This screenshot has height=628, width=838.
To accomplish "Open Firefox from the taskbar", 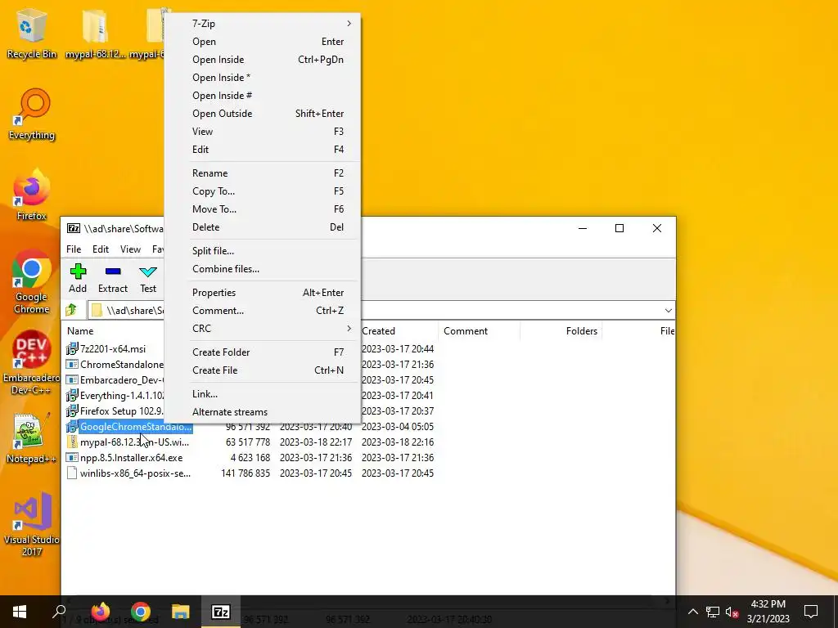I will (101, 612).
